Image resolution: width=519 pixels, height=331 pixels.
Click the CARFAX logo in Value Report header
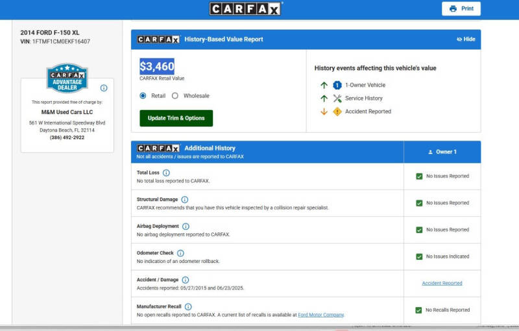[158, 40]
